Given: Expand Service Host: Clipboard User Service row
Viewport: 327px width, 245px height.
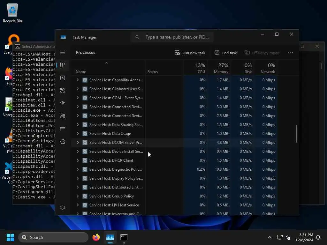Looking at the screenshot, I should [x=78, y=89].
